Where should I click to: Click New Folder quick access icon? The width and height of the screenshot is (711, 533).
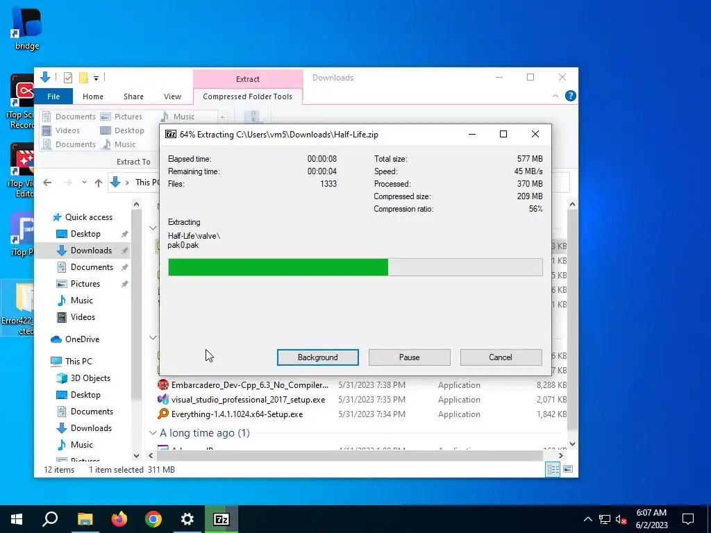[83, 78]
